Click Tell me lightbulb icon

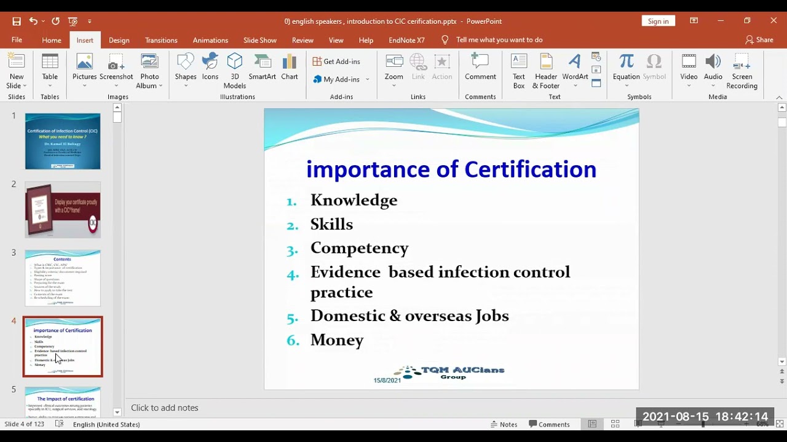[445, 40]
